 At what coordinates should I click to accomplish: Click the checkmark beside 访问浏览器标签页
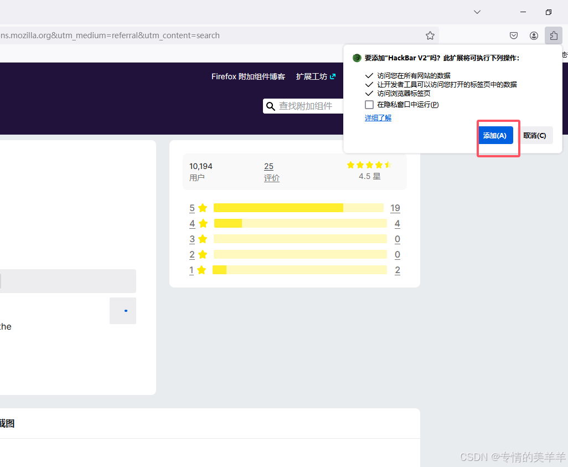coord(369,93)
